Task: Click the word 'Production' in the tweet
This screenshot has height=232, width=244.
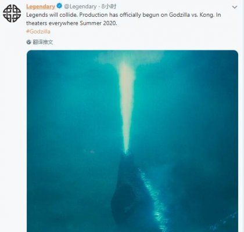Action: coord(94,15)
